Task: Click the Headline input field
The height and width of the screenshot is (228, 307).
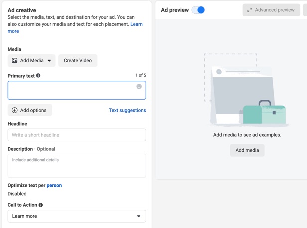Action: [x=77, y=135]
